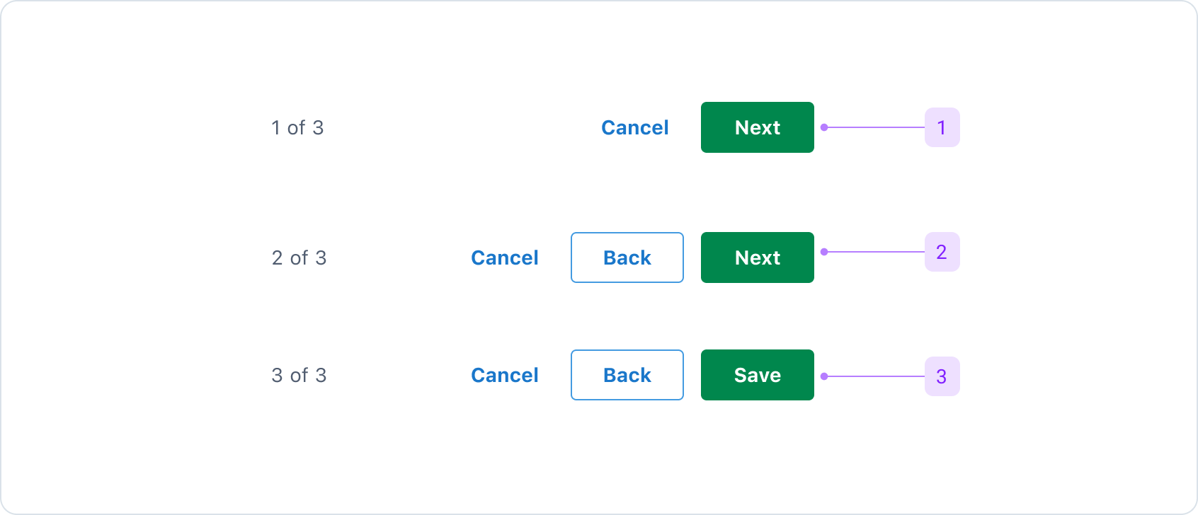Select annotation badge labeled 2
This screenshot has width=1198, height=515.
pos(942,252)
